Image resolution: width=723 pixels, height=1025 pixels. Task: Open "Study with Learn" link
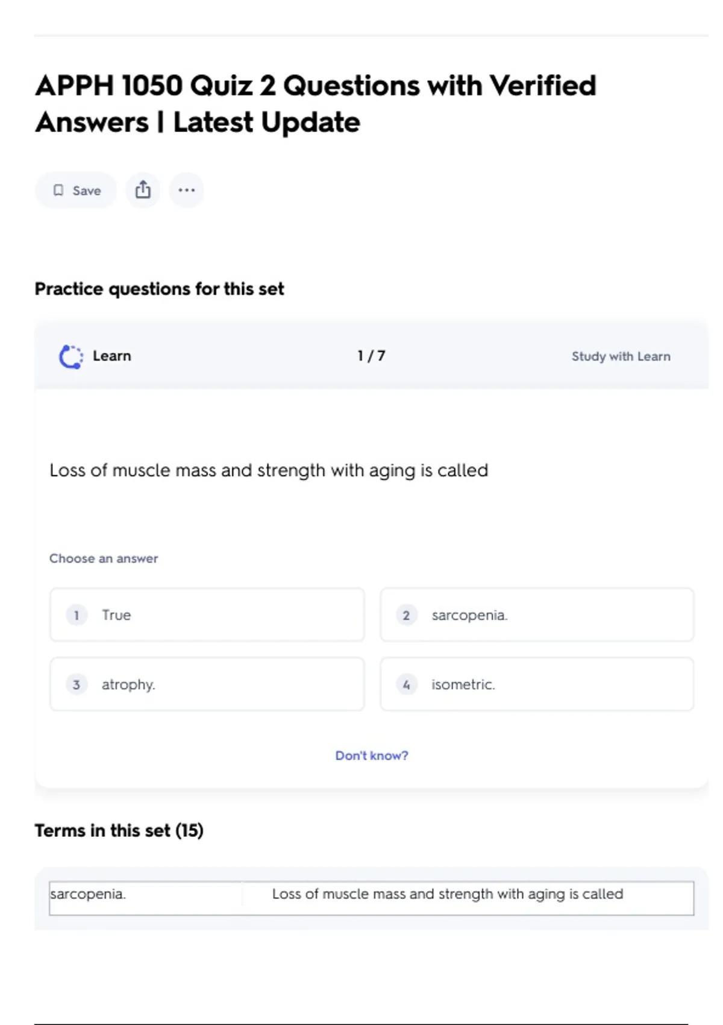(621, 356)
